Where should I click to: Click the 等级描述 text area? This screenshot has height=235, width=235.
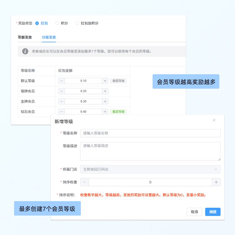[x=150, y=151]
